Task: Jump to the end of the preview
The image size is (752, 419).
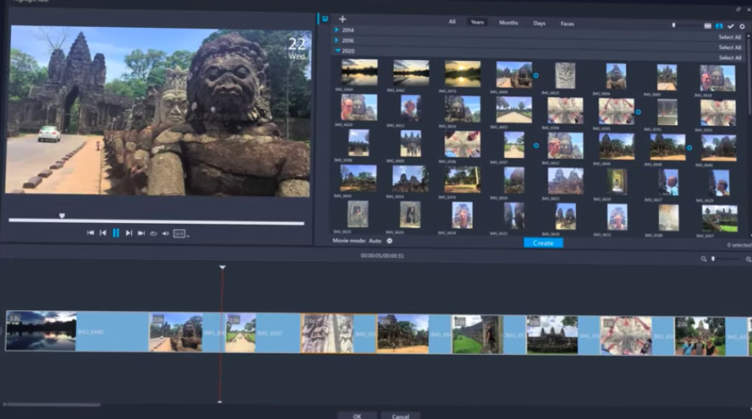Action: click(141, 233)
